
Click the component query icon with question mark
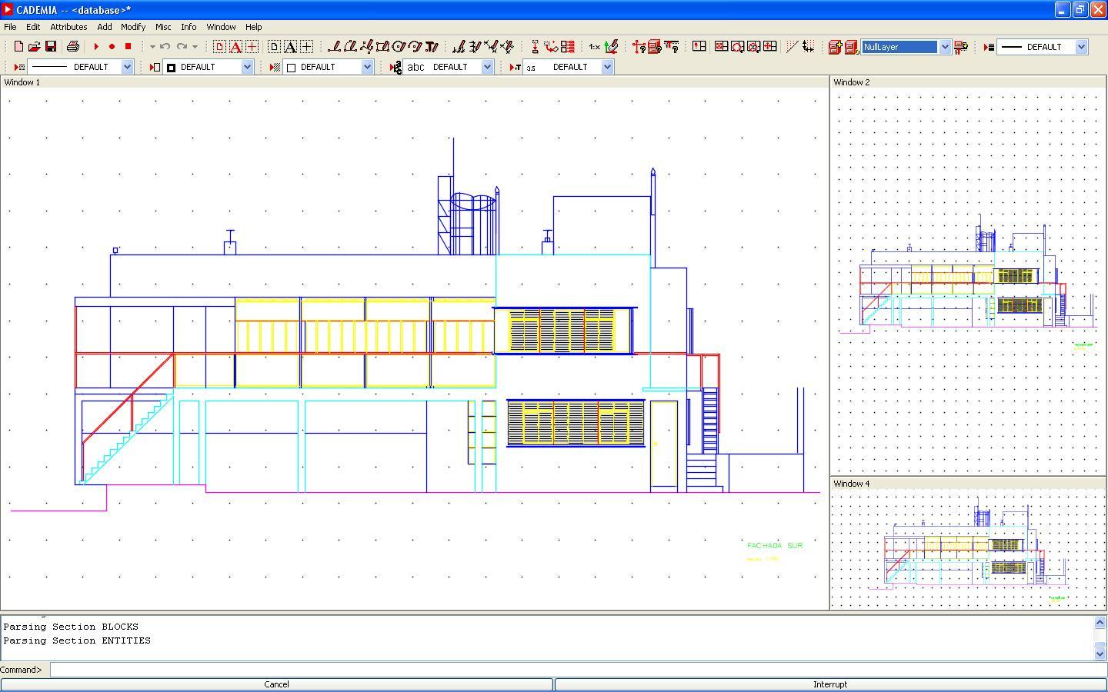click(639, 47)
